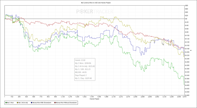197x108 pixels.
Task: Click 'Days Played: 2' in the tooltip
Action: [x=80, y=75]
